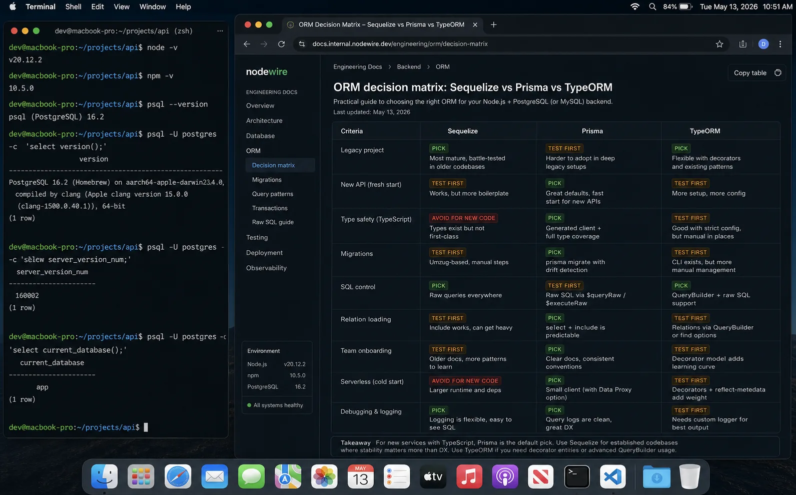Open new browser tab with plus
Screen dimensions: 796x495
(494, 25)
